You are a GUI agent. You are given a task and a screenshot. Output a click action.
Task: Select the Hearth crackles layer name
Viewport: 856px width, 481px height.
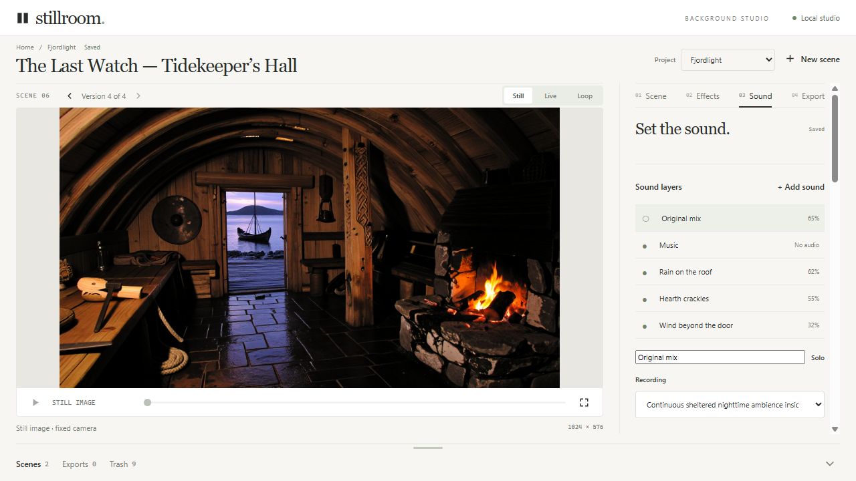[684, 299]
